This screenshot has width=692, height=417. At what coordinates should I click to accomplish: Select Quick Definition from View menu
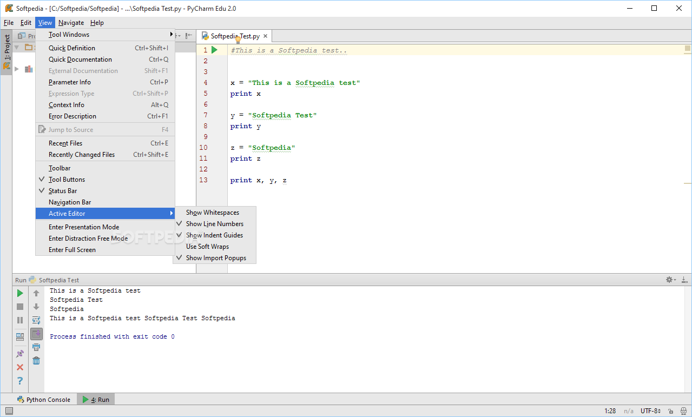pos(105,48)
